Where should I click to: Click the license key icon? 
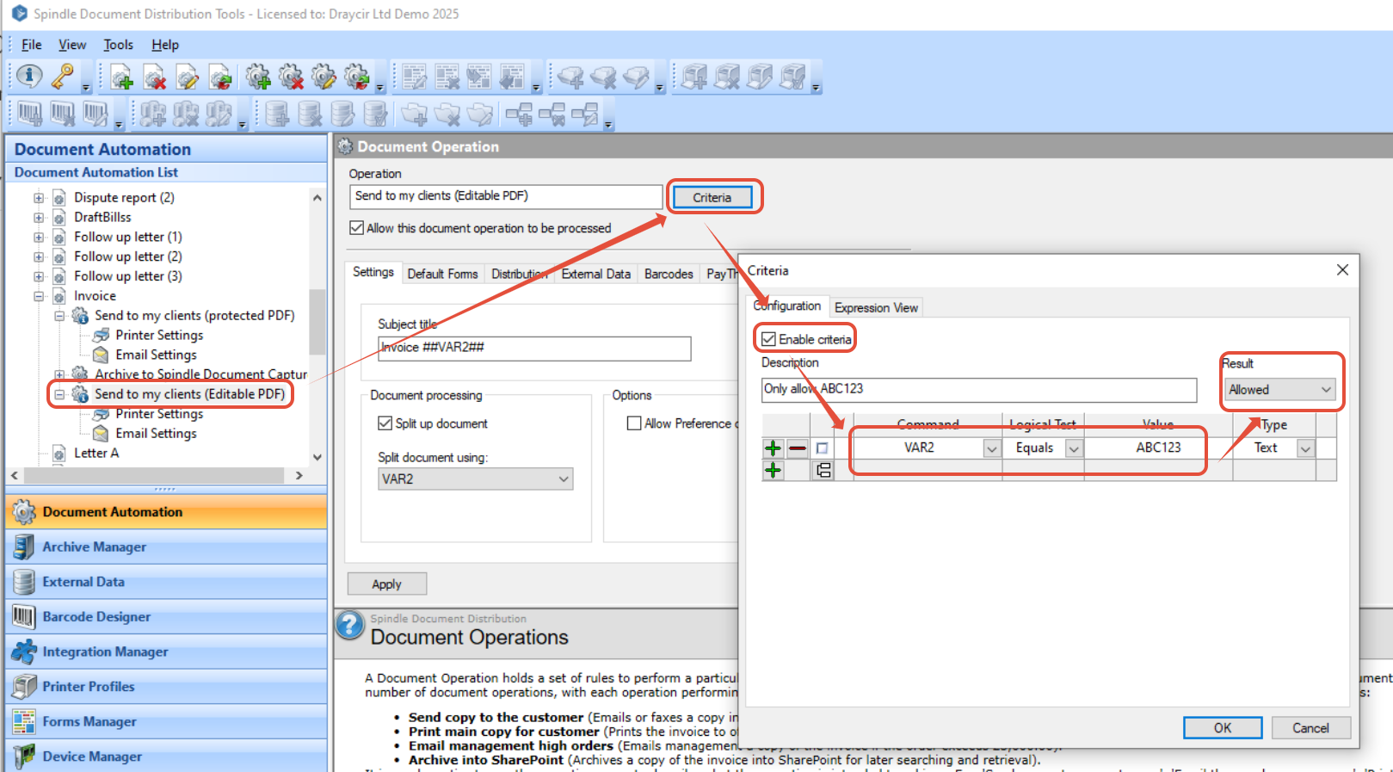tap(62, 77)
